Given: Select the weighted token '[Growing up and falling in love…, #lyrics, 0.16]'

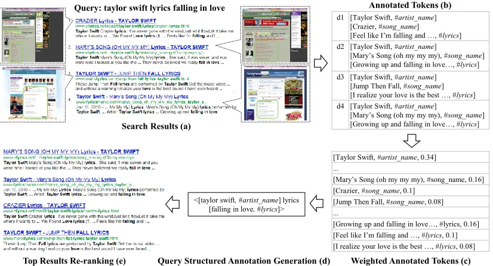Looking at the screenshot, I should pyautogui.click(x=410, y=224).
